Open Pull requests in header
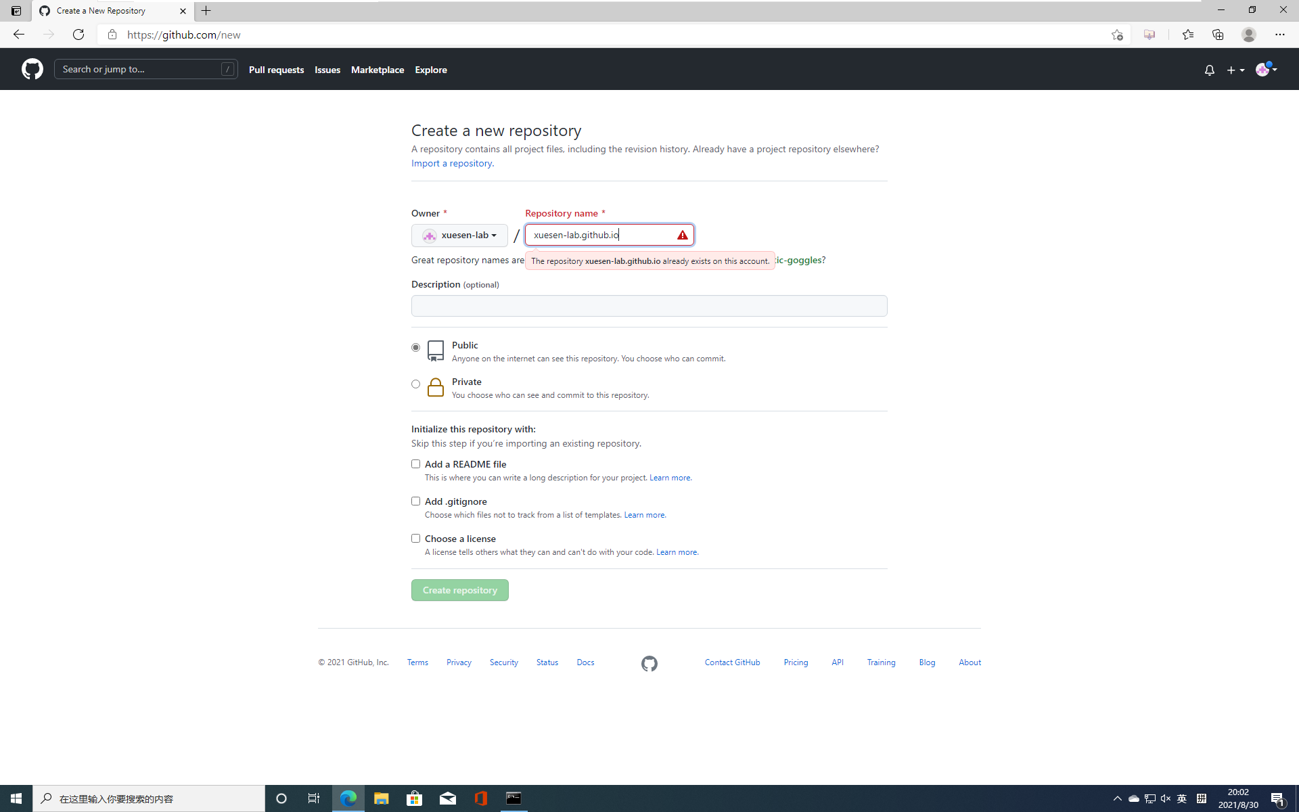This screenshot has width=1299, height=812. tap(276, 70)
